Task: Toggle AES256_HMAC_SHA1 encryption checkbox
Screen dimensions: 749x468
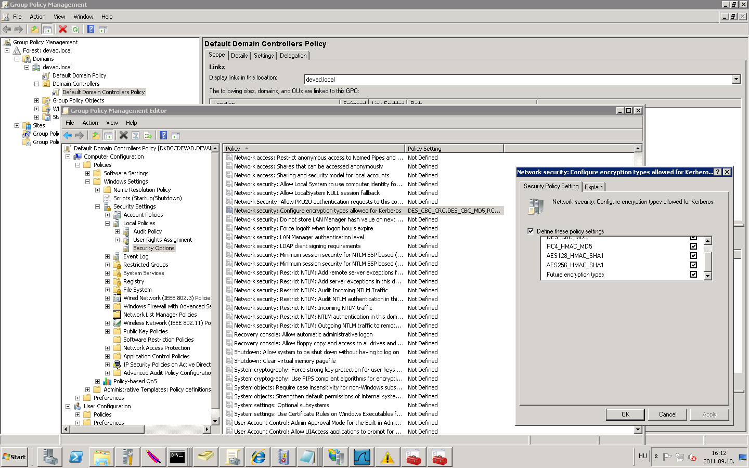Action: [693, 265]
